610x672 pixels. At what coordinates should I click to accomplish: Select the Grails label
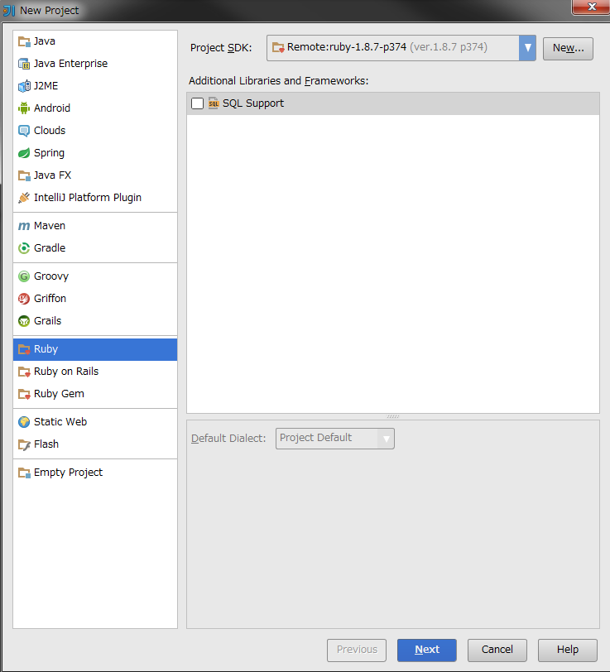click(x=47, y=320)
